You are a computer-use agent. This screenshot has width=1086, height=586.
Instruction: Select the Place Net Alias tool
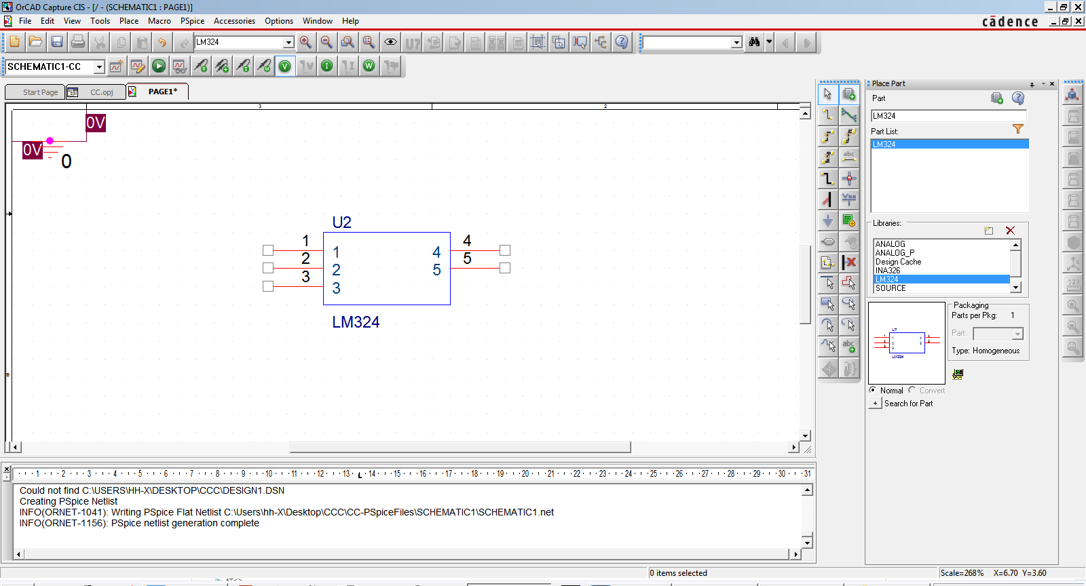849,157
